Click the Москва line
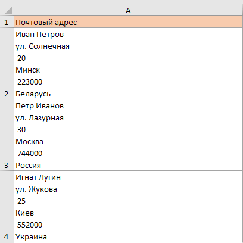Viewport: 243px width, 243px height. pos(29,142)
